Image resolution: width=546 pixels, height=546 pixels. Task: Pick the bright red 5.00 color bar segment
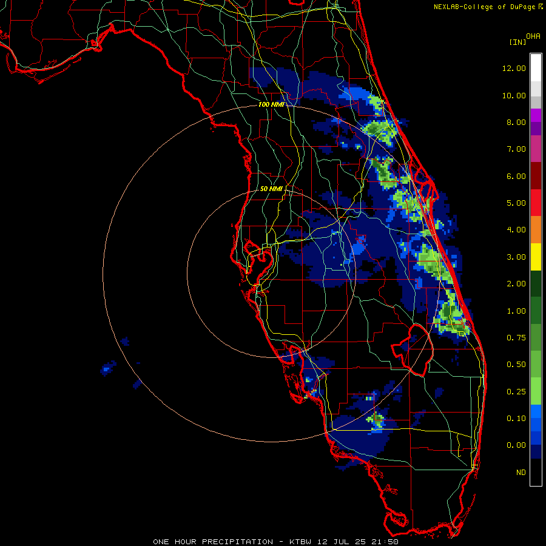[x=536, y=203]
